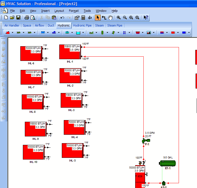Image resolution: width=197 pixels, height=188 pixels.
Task: Expand the dropdown beside the green vertical tank
Action: click(108, 33)
